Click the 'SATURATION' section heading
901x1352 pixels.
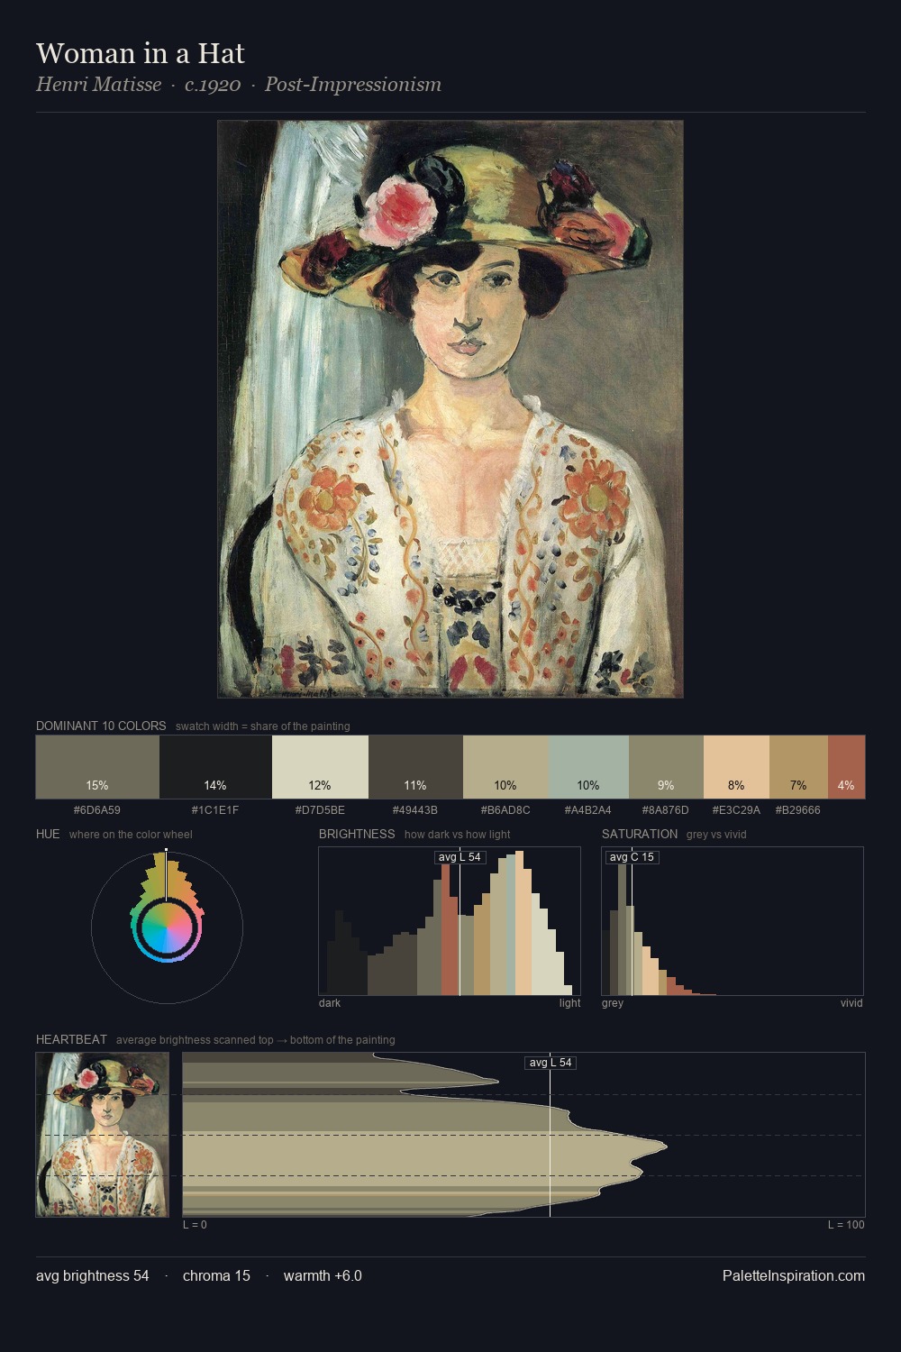point(640,834)
